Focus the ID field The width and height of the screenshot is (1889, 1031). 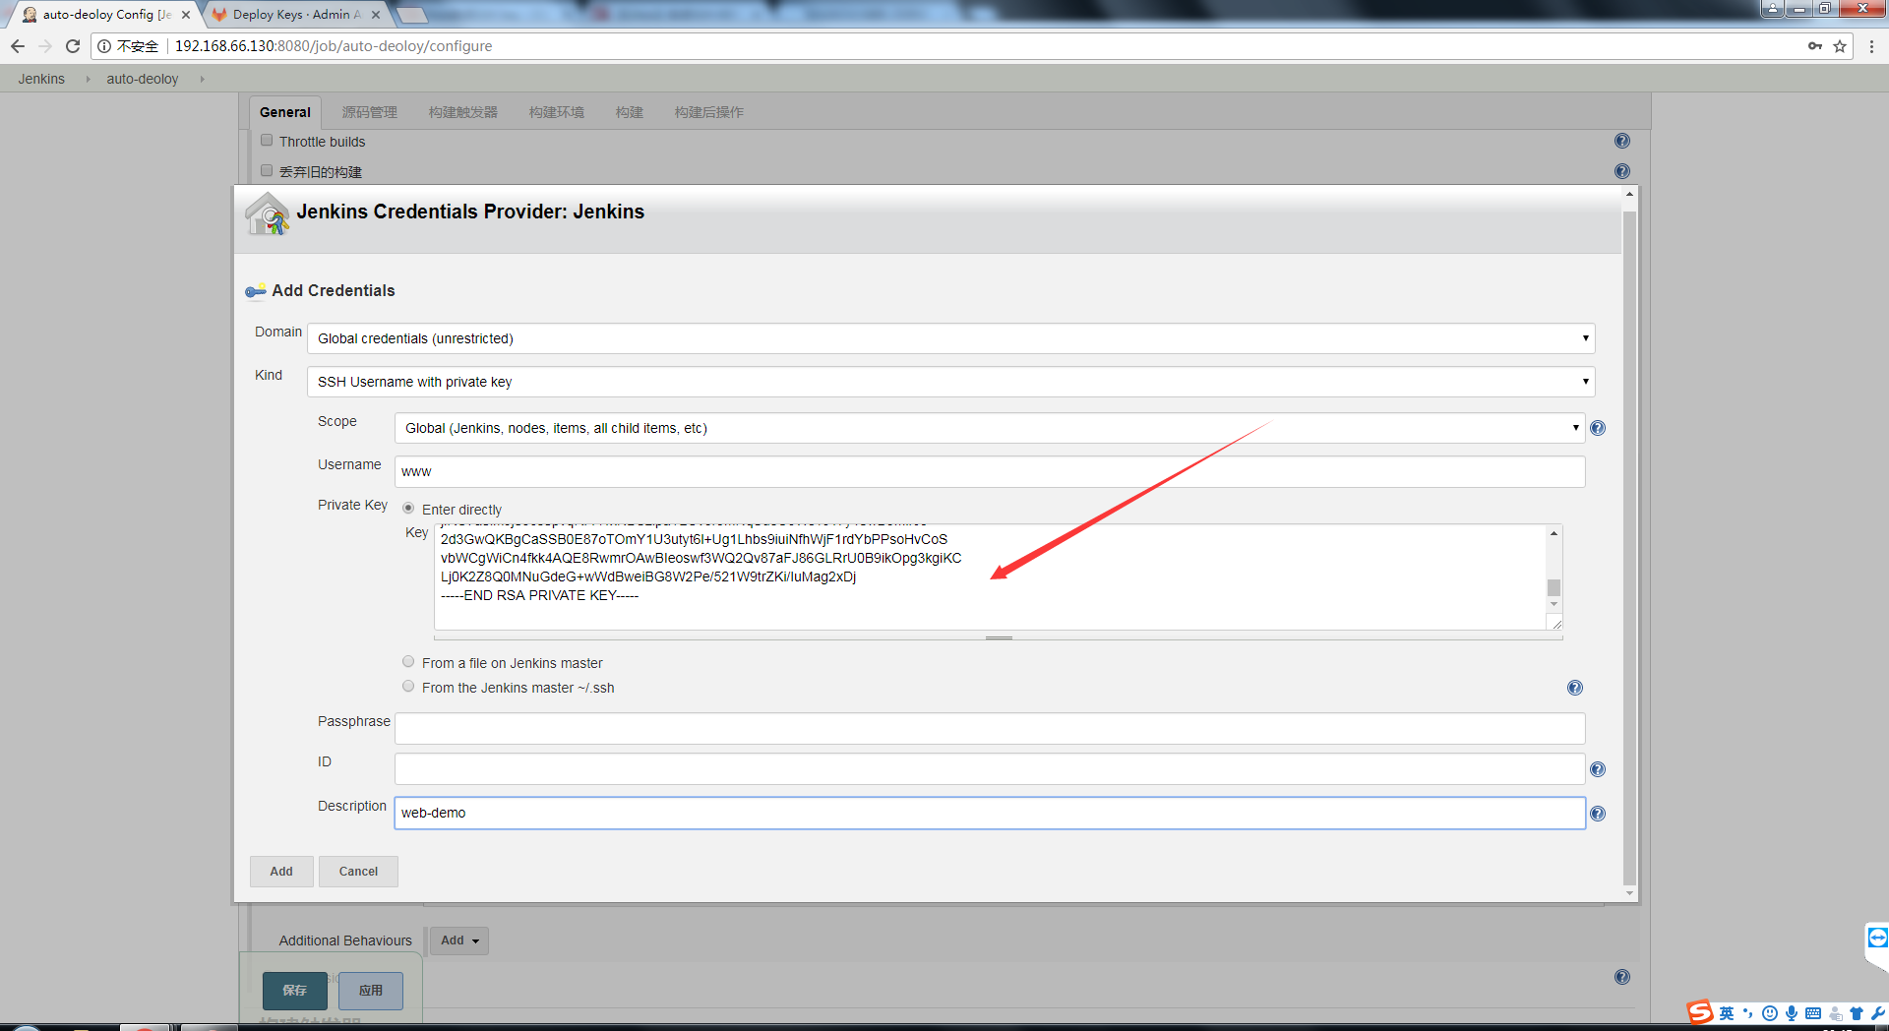click(x=990, y=769)
